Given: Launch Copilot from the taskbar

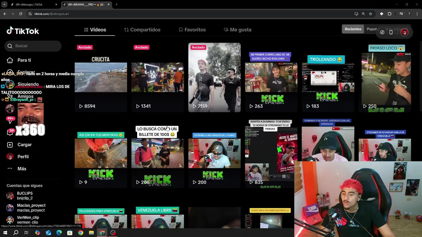Looking at the screenshot, I should pos(37,233).
